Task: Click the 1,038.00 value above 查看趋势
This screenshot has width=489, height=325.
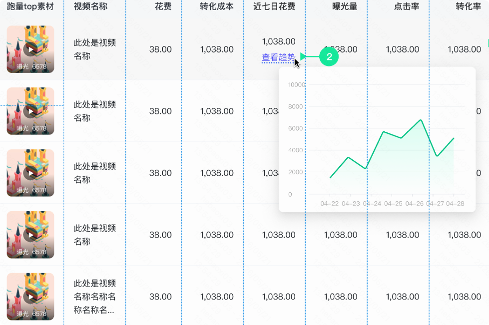Action: coord(279,41)
